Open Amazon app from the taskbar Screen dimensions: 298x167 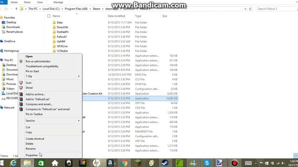tap(110, 163)
